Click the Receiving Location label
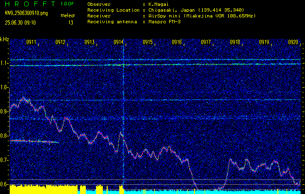 click(113, 10)
